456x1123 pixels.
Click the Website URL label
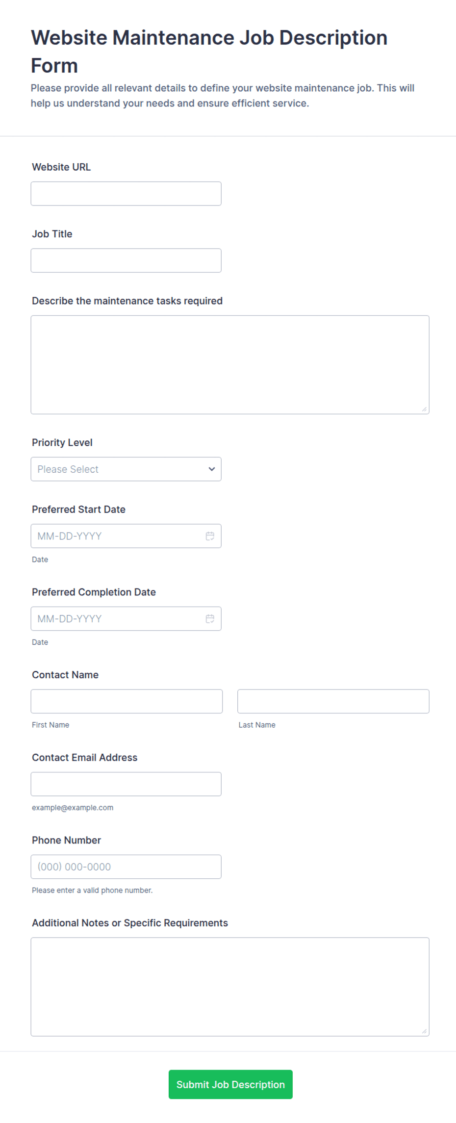tap(61, 167)
